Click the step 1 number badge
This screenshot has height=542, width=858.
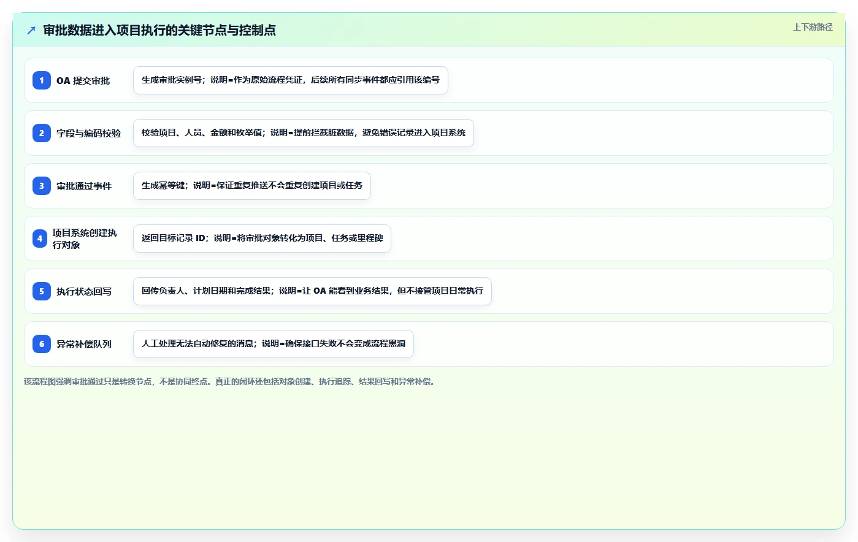tap(42, 80)
